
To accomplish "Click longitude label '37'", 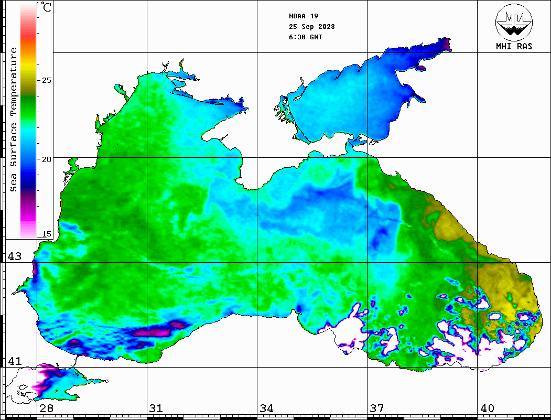I will coord(377,408).
